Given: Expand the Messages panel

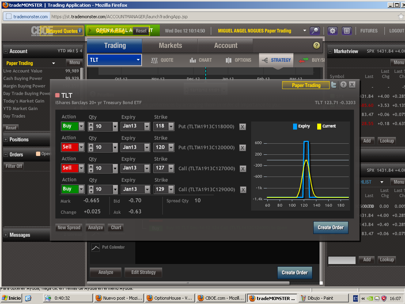Looking at the screenshot, I should [x=6, y=235].
